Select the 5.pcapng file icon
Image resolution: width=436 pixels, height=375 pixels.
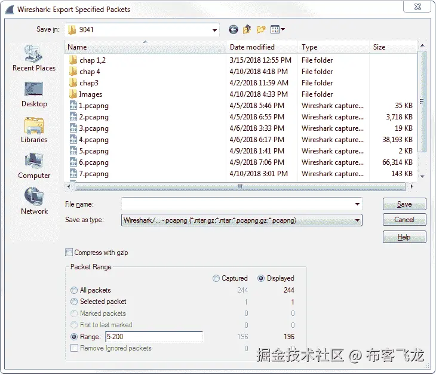coord(73,151)
